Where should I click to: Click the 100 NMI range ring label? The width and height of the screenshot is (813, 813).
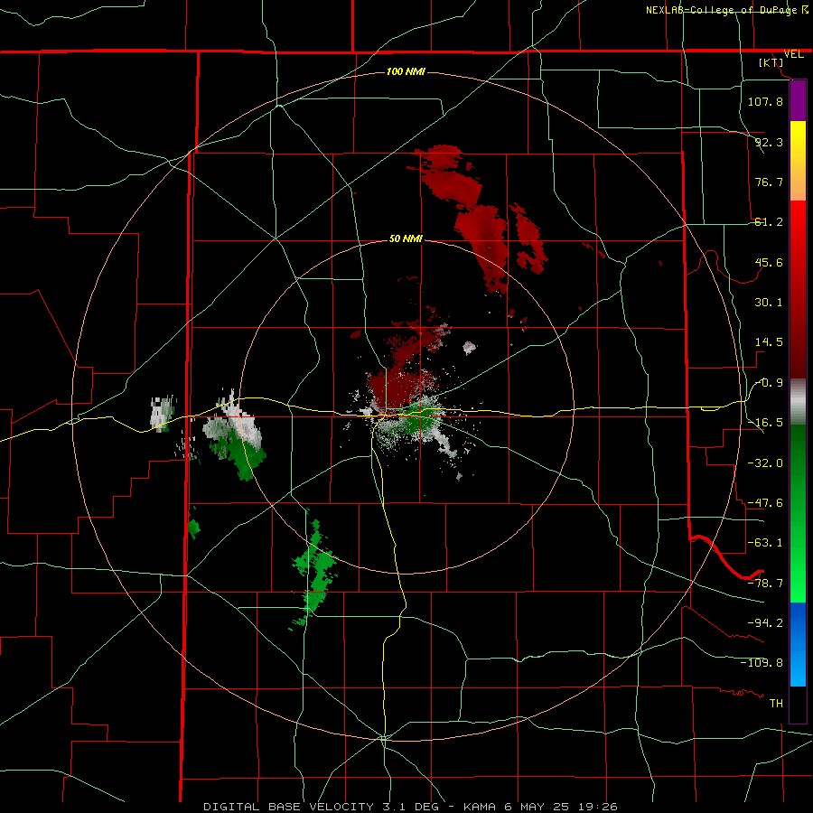point(406,71)
